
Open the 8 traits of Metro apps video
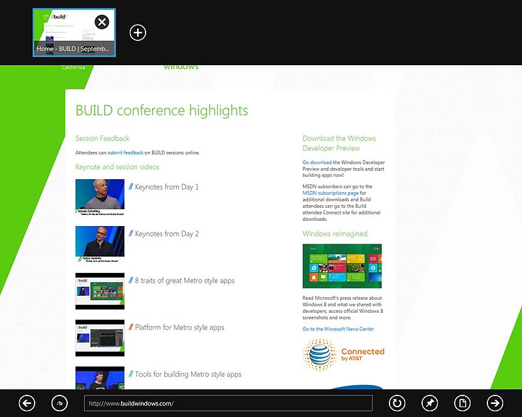99,291
